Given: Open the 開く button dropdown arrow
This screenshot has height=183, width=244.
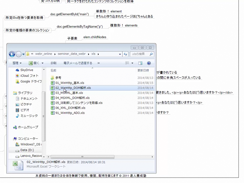Looking at the screenshot, I should point(42,63).
